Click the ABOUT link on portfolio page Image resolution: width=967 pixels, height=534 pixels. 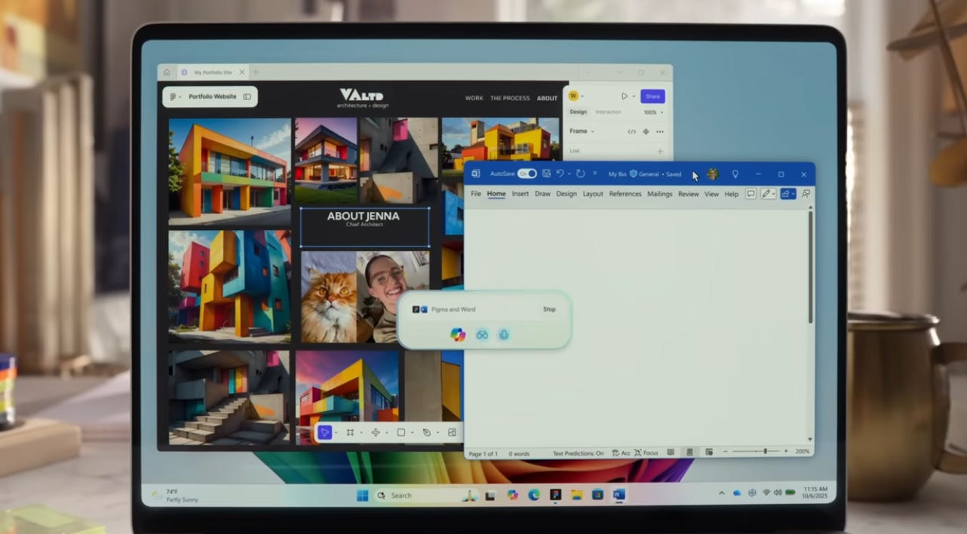(547, 98)
